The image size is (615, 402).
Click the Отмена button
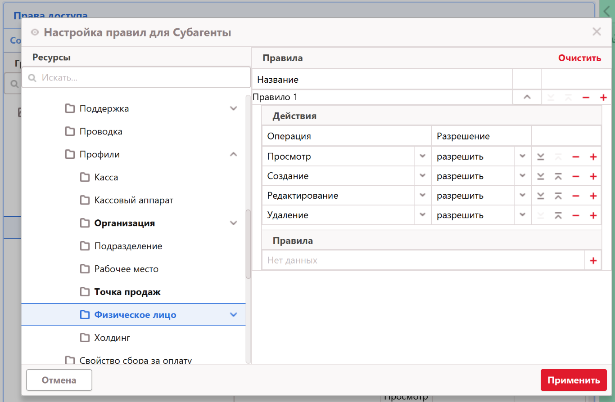pos(59,380)
